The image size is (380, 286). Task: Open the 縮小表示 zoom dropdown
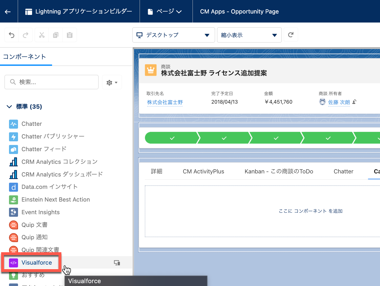pos(249,35)
